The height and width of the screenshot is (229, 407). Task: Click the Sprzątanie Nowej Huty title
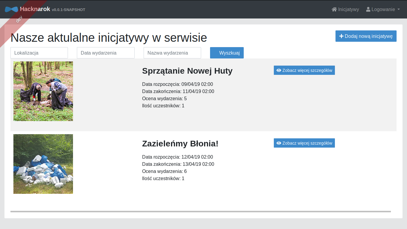pos(187,71)
